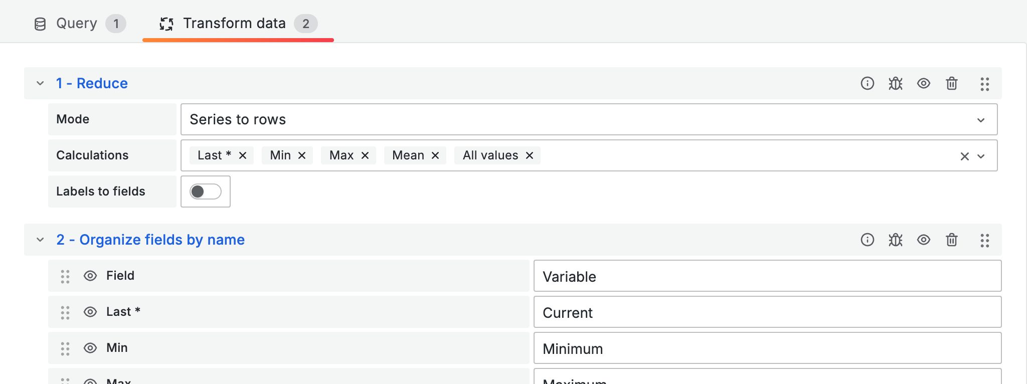Image resolution: width=1027 pixels, height=384 pixels.
Task: Click debug bug icon on Reduce row
Action: [895, 83]
